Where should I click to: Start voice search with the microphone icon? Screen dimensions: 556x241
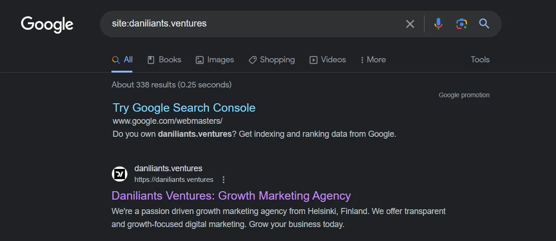(x=438, y=24)
